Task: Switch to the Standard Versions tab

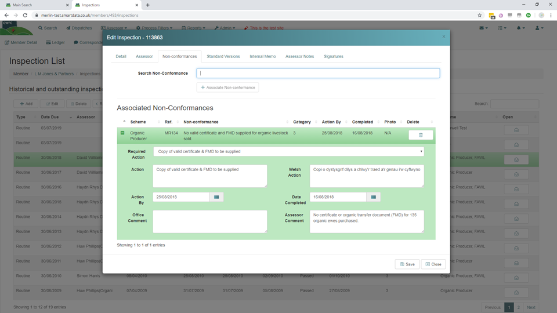Action: click(223, 56)
